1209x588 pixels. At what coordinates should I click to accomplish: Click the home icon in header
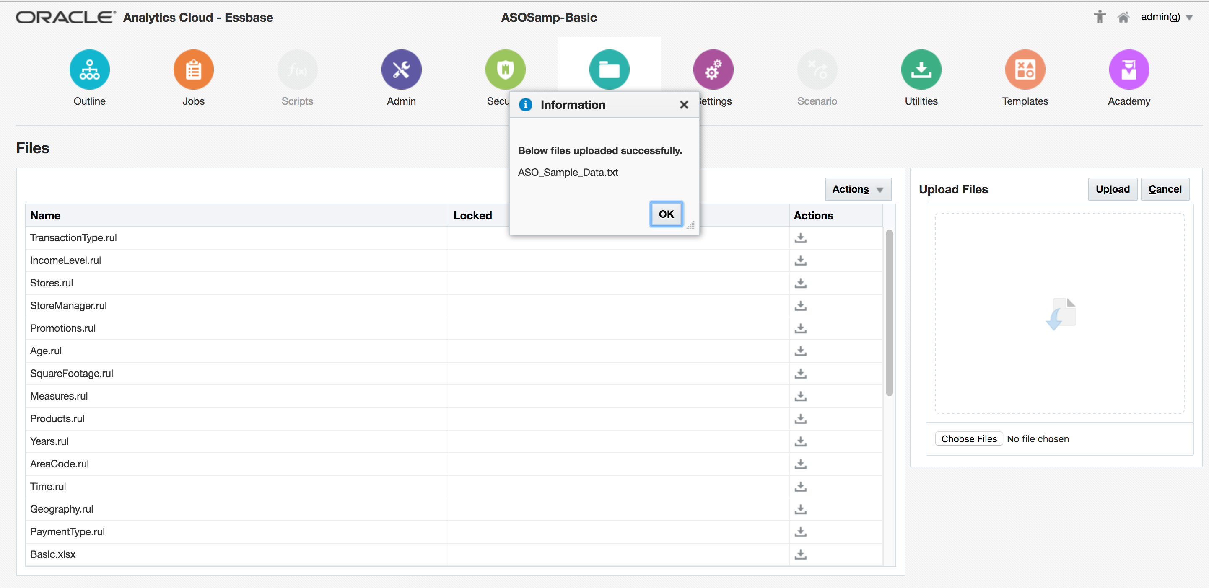click(1123, 17)
